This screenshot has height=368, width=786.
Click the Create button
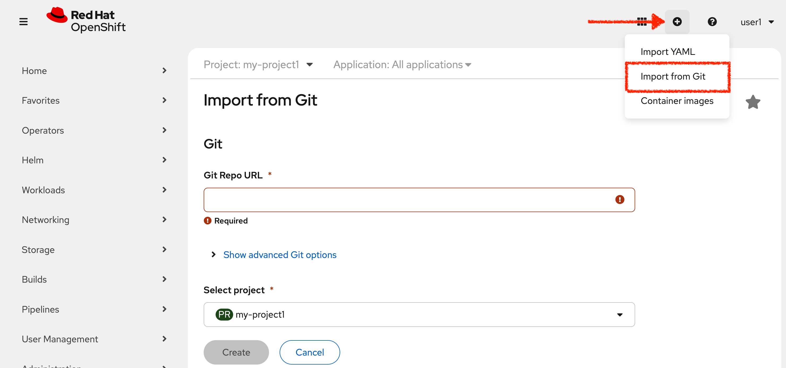[236, 352]
